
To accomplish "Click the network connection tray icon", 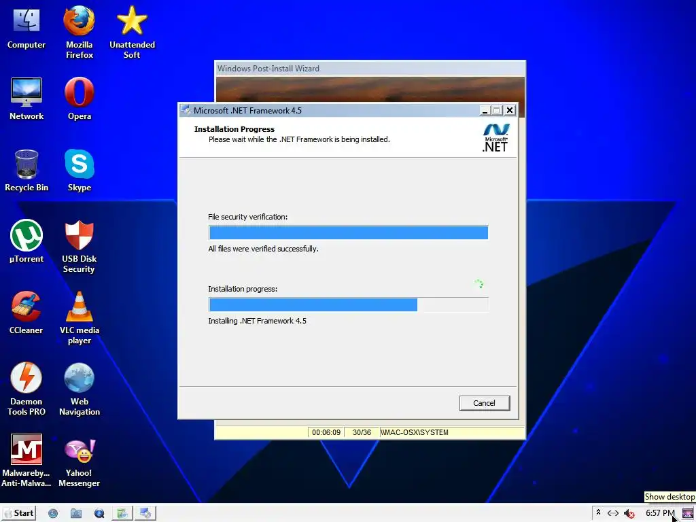I will pos(613,513).
